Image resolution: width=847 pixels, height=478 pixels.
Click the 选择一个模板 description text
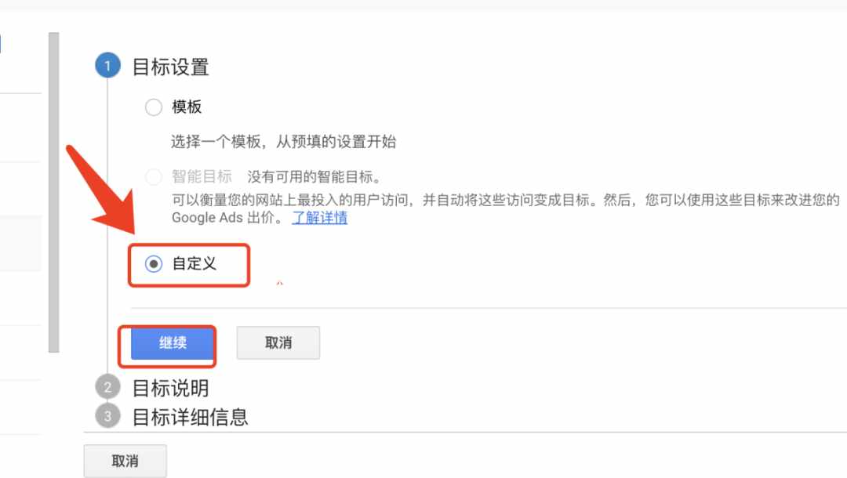coord(284,142)
